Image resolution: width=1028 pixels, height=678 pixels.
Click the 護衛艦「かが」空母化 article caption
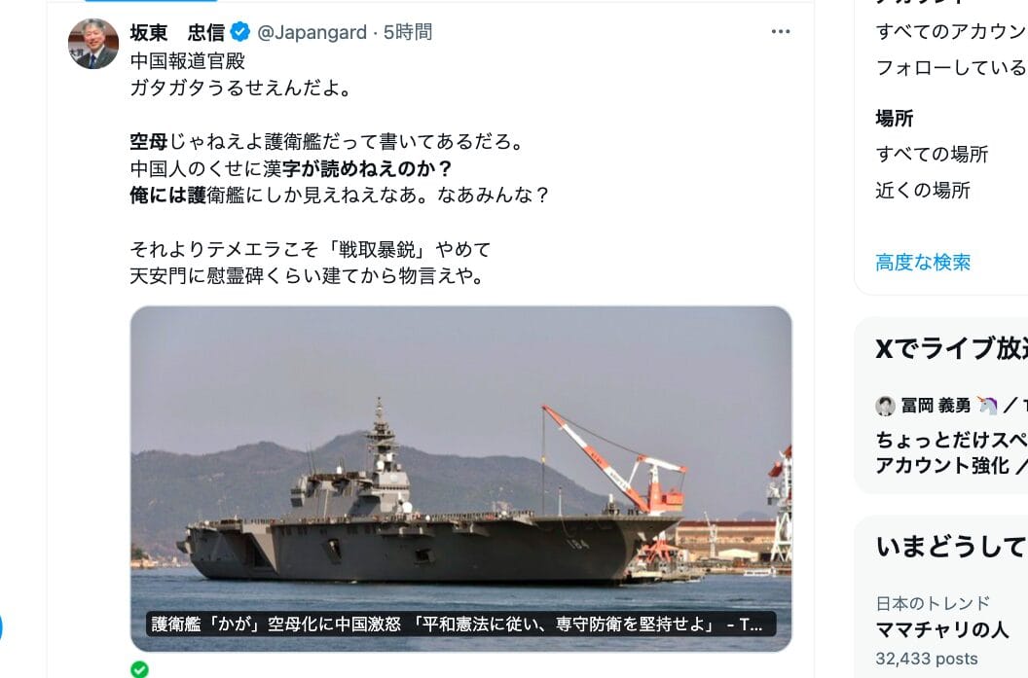[457, 624]
